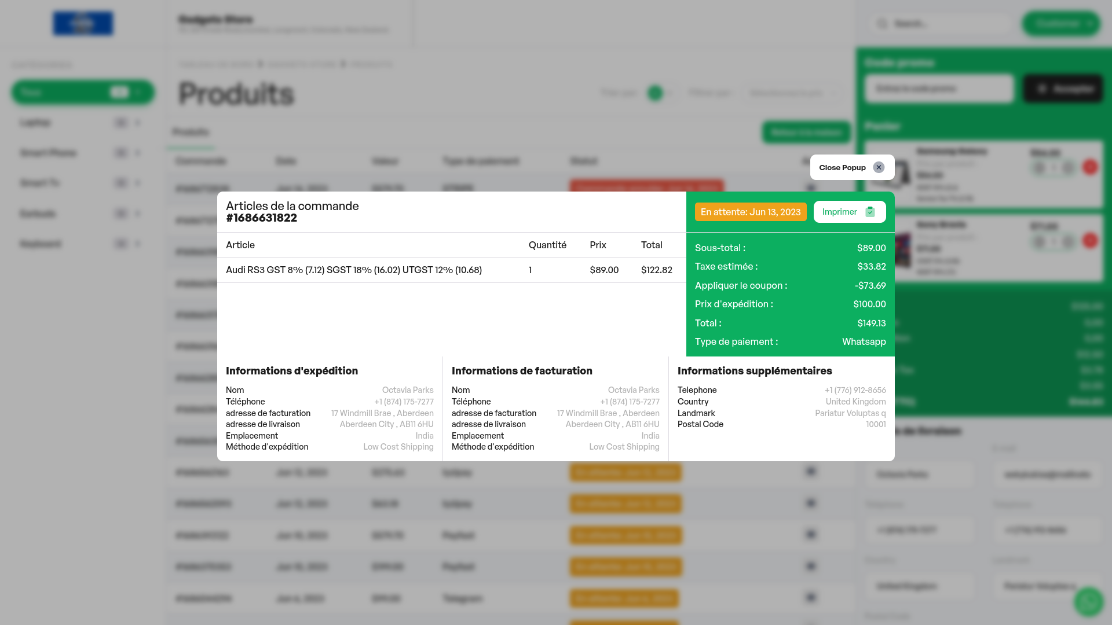Click the promo code input field
This screenshot has height=625, width=1112.
click(939, 89)
